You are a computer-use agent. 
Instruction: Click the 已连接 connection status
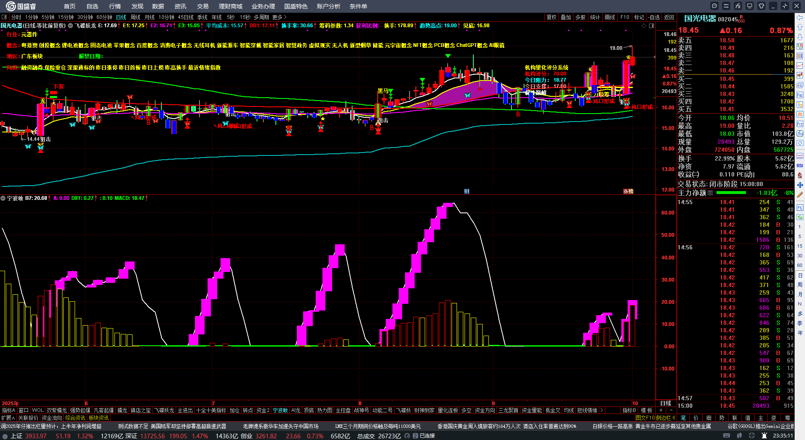click(427, 436)
